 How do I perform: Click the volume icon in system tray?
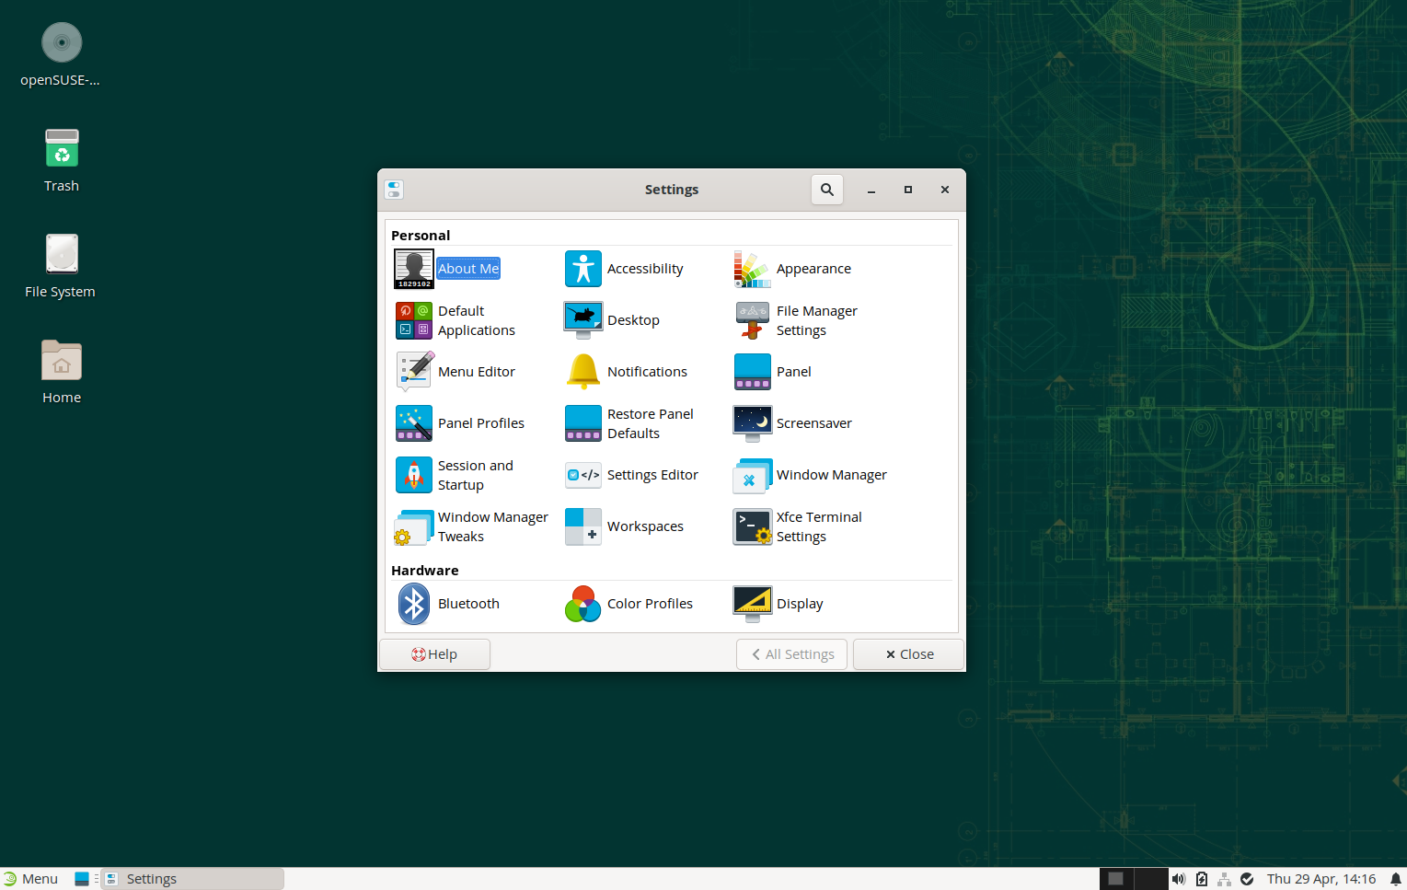(1179, 879)
